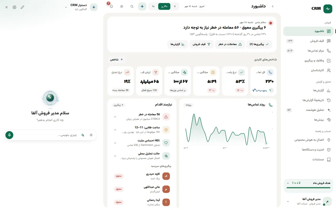
Task: Open قیف فروش in the sidebar
Action: [x=308, y=41]
